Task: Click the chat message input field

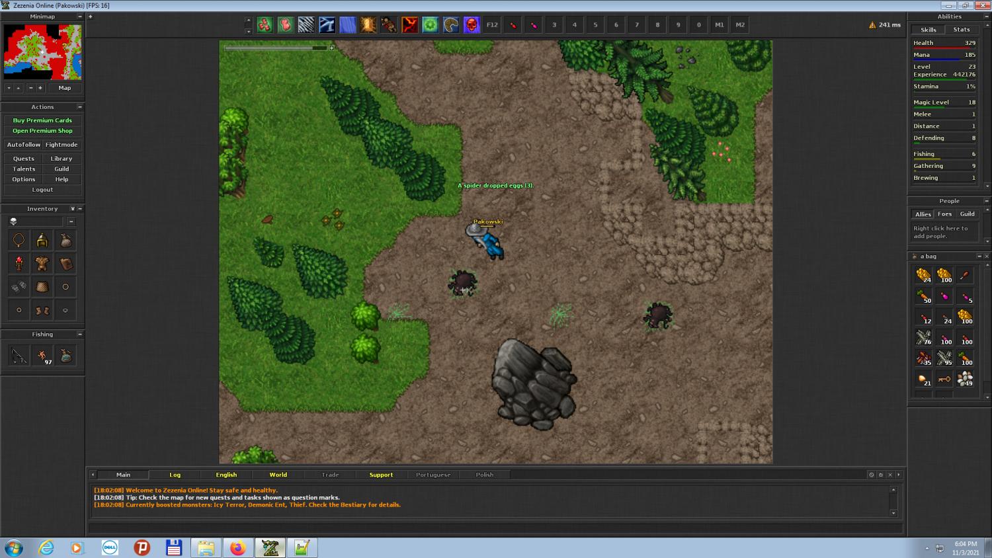Action: (x=495, y=528)
